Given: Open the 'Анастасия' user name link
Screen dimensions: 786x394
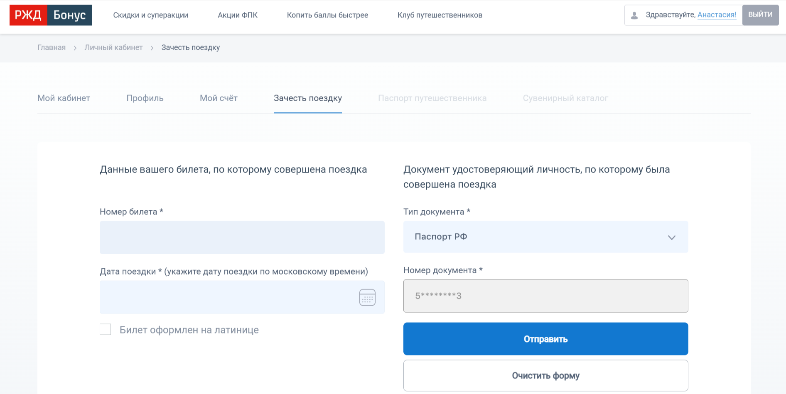Looking at the screenshot, I should tap(717, 15).
